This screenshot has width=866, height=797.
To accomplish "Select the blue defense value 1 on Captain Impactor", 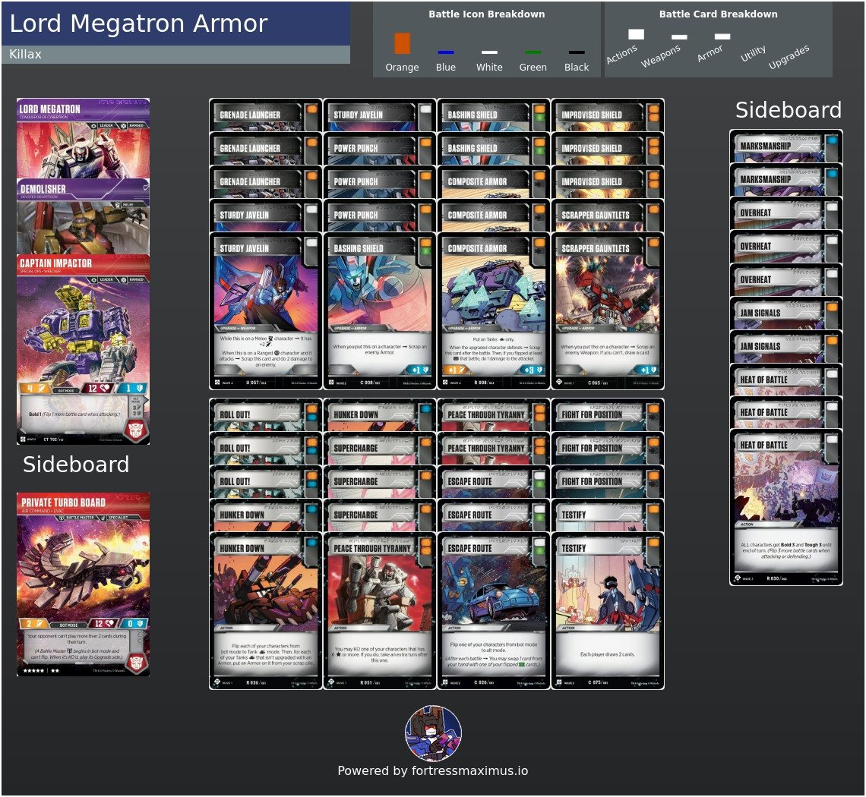I will [x=132, y=389].
